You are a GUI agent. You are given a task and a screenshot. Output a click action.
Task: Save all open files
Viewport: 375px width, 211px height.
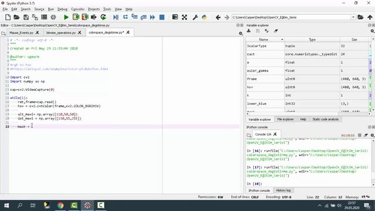pos(35,17)
